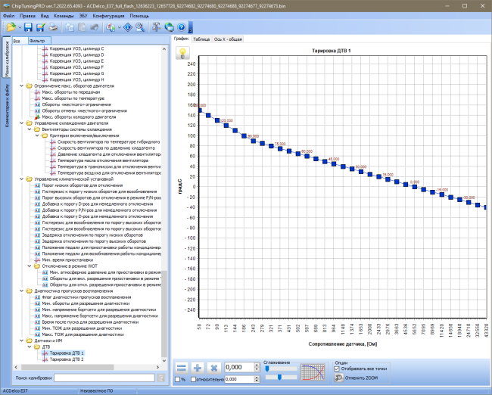Screen dimensions: 492x395
Task: Collapse Критерии включения/выключения folder
Action: click(x=37, y=135)
